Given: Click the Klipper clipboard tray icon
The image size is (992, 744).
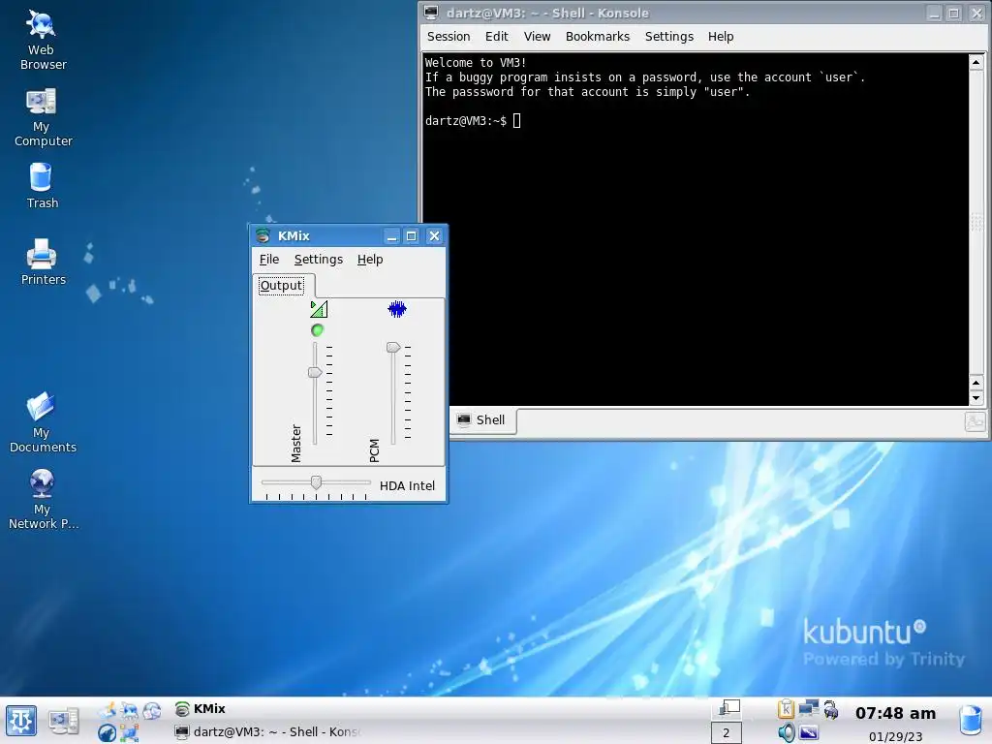Looking at the screenshot, I should (785, 710).
